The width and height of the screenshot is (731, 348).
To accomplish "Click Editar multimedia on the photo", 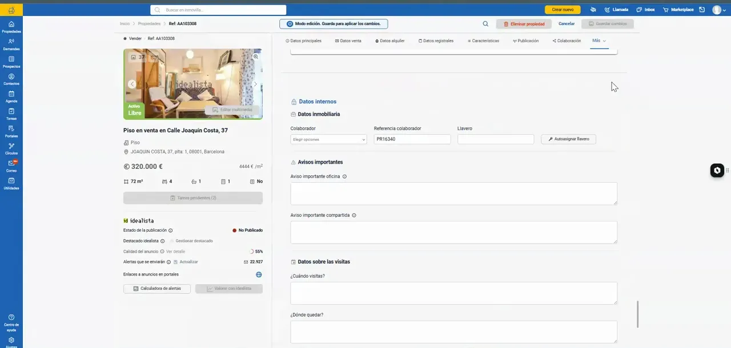I will pyautogui.click(x=232, y=110).
